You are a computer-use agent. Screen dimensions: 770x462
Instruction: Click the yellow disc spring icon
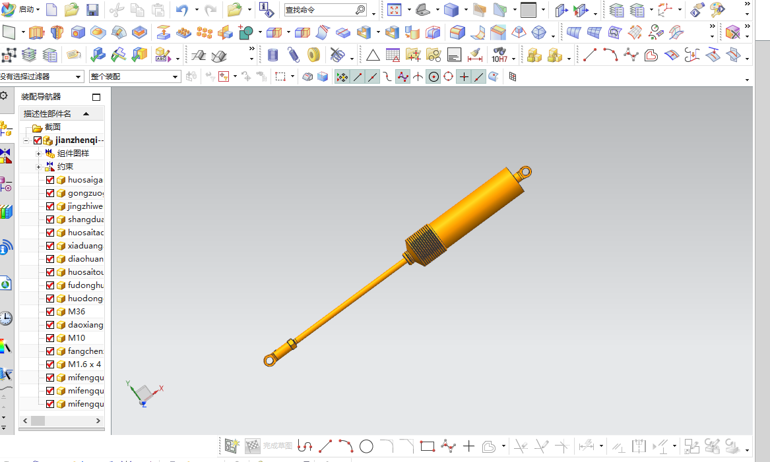(x=313, y=55)
